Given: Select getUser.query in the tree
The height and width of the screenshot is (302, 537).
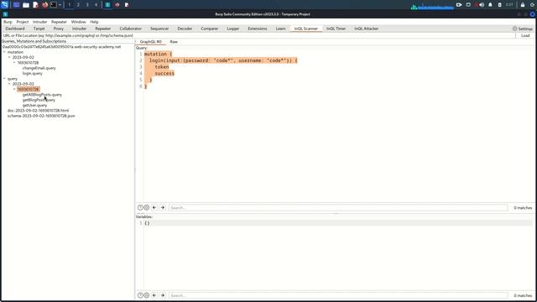Looking at the screenshot, I should point(34,105).
